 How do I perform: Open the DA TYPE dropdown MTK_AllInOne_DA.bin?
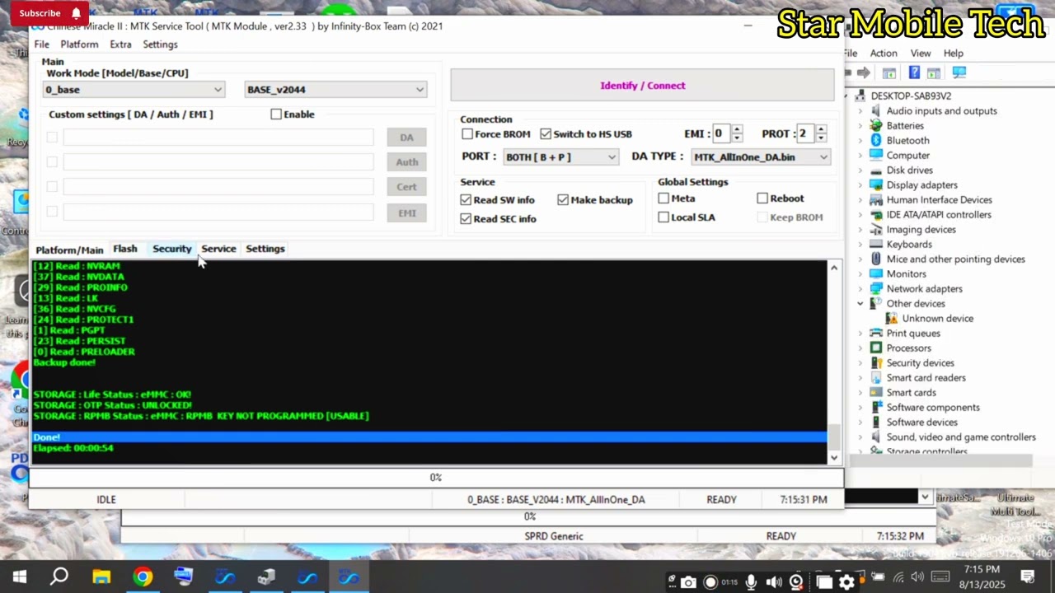(761, 157)
